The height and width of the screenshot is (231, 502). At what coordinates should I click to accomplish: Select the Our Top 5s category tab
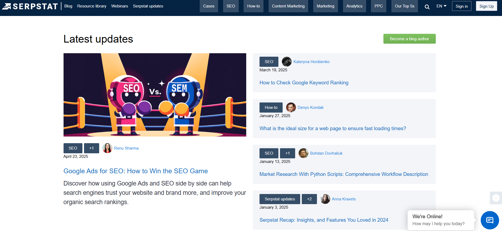pos(405,6)
